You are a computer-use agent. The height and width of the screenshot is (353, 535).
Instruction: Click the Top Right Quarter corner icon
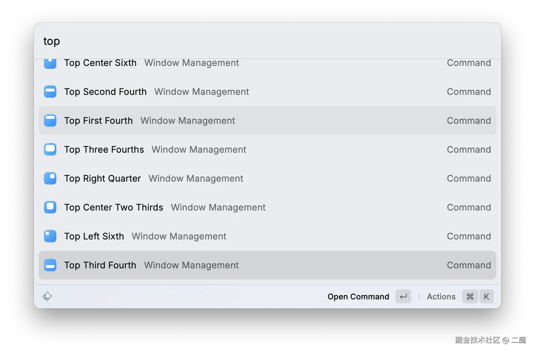pyautogui.click(x=50, y=178)
